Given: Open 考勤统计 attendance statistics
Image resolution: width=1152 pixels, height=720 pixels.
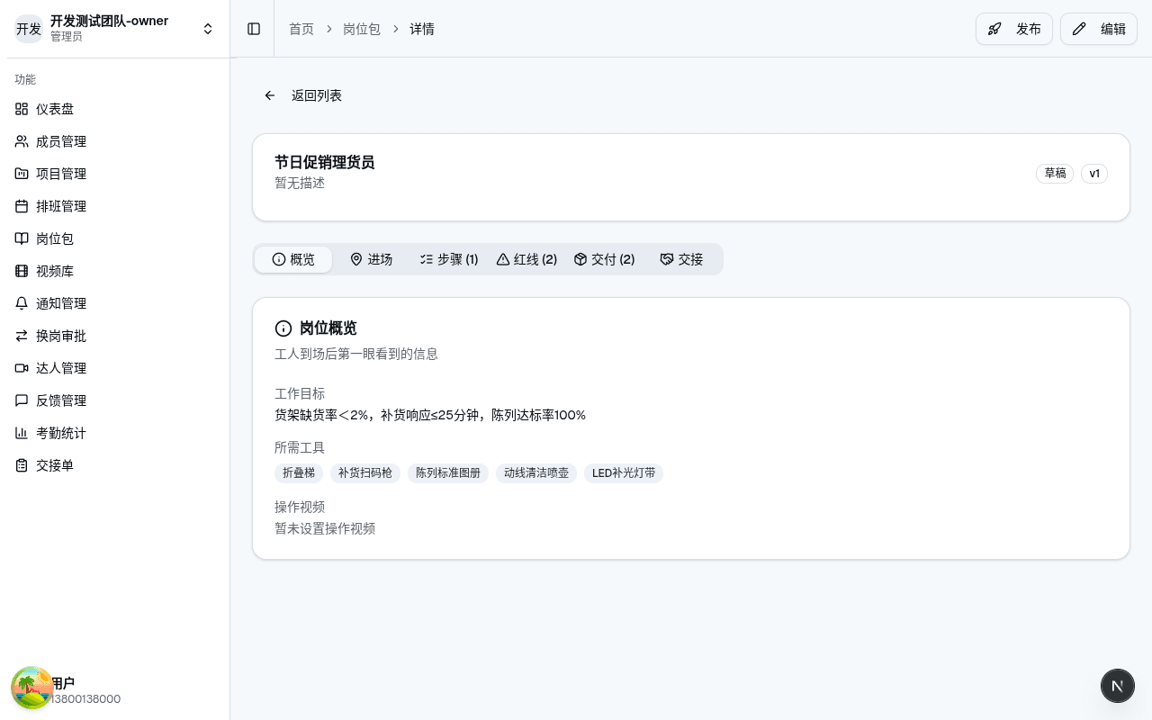Looking at the screenshot, I should (x=60, y=433).
